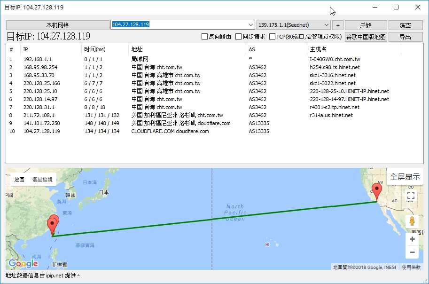Toggle fullscreen map view icon
Screen dimensions: 429x284
click(411, 195)
